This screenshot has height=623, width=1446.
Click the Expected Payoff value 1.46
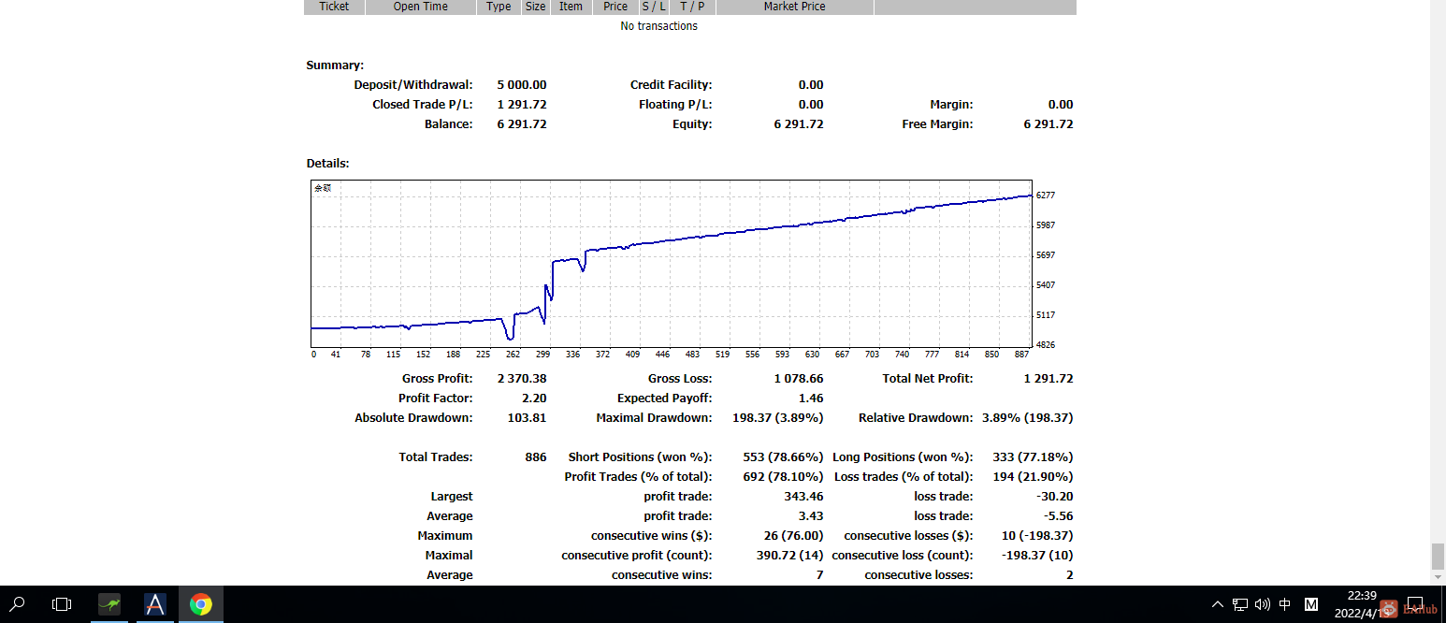click(812, 398)
